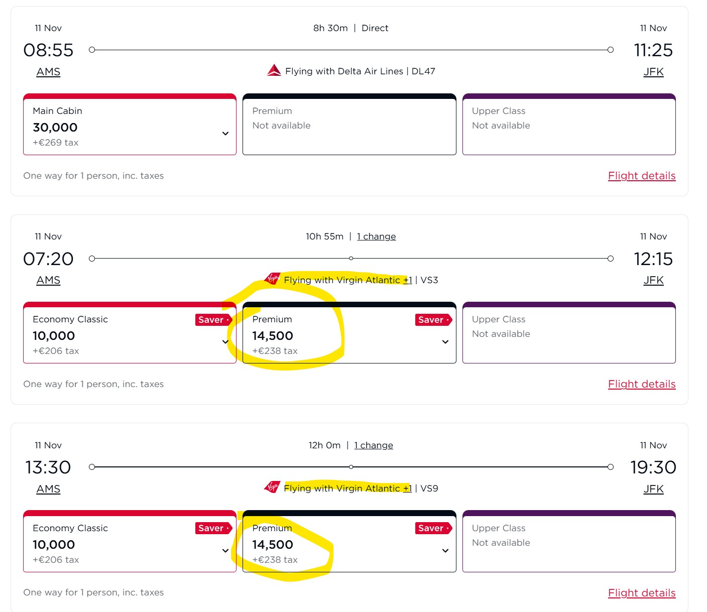Screen dimensions: 707x612
Task: Click the Virgin Atlantic logo on VS3 flight
Action: pos(272,279)
